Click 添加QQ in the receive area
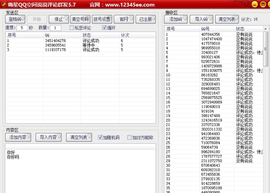The image size is (270, 193). tap(175, 19)
